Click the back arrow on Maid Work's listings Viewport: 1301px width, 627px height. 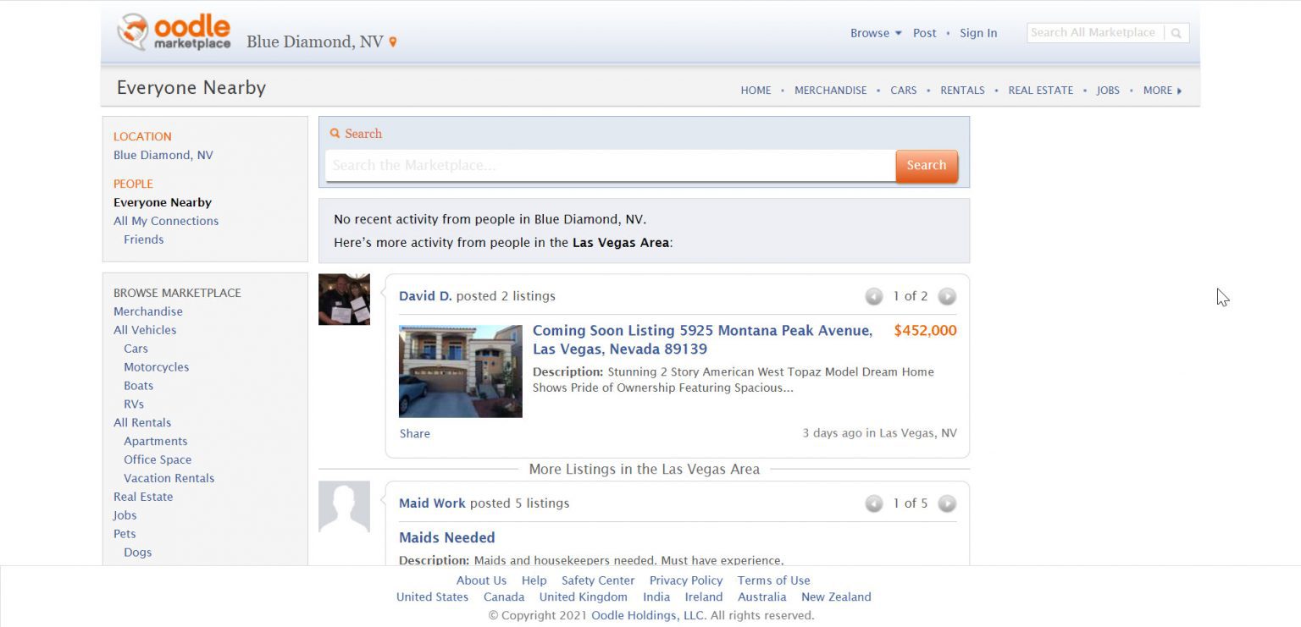[x=874, y=503]
